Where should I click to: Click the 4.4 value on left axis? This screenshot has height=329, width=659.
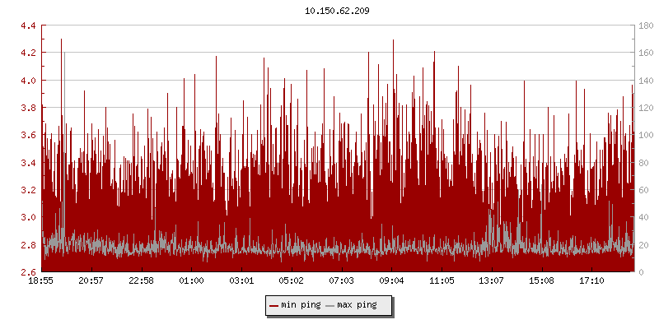point(27,25)
